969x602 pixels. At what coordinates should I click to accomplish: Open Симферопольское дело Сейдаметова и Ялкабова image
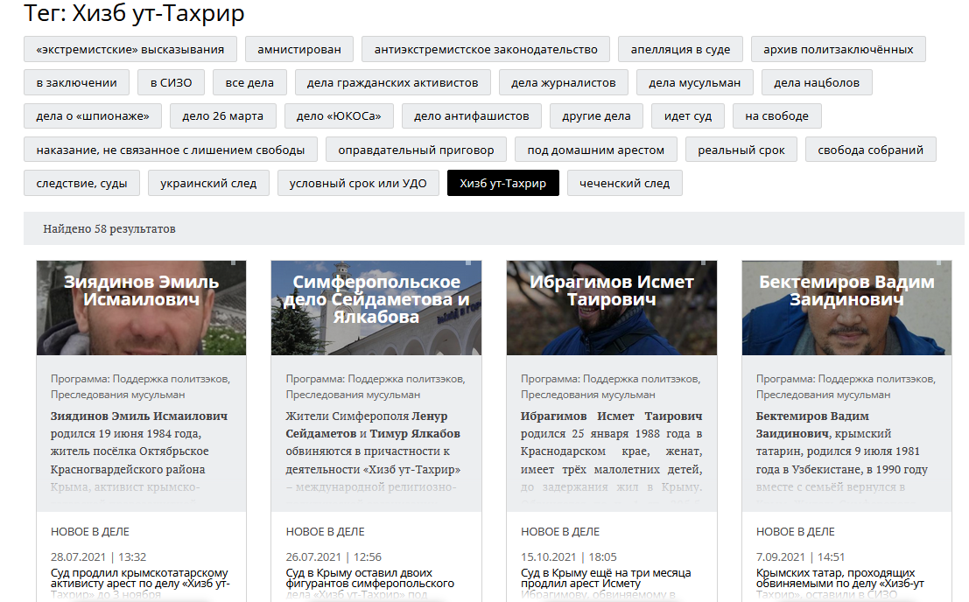(376, 307)
